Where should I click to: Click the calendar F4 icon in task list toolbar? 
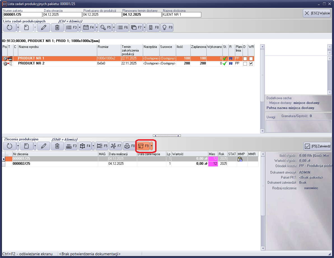(x=88, y=27)
